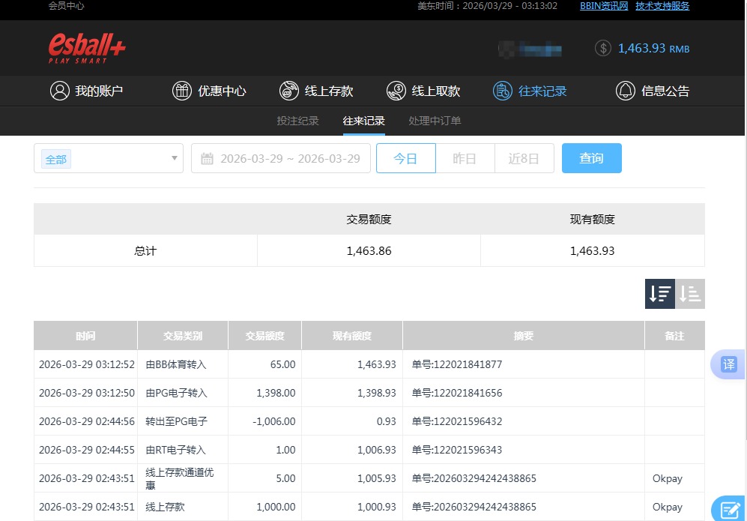Viewport: 747px width, 521px height.
Task: Switch to the 昨日 date filter
Action: click(x=465, y=158)
